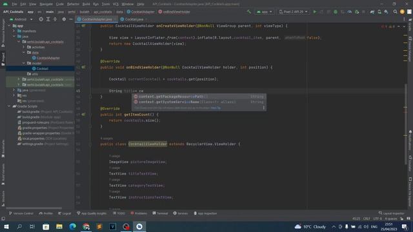
Task: Open the Navigate menu
Action: coord(46,5)
